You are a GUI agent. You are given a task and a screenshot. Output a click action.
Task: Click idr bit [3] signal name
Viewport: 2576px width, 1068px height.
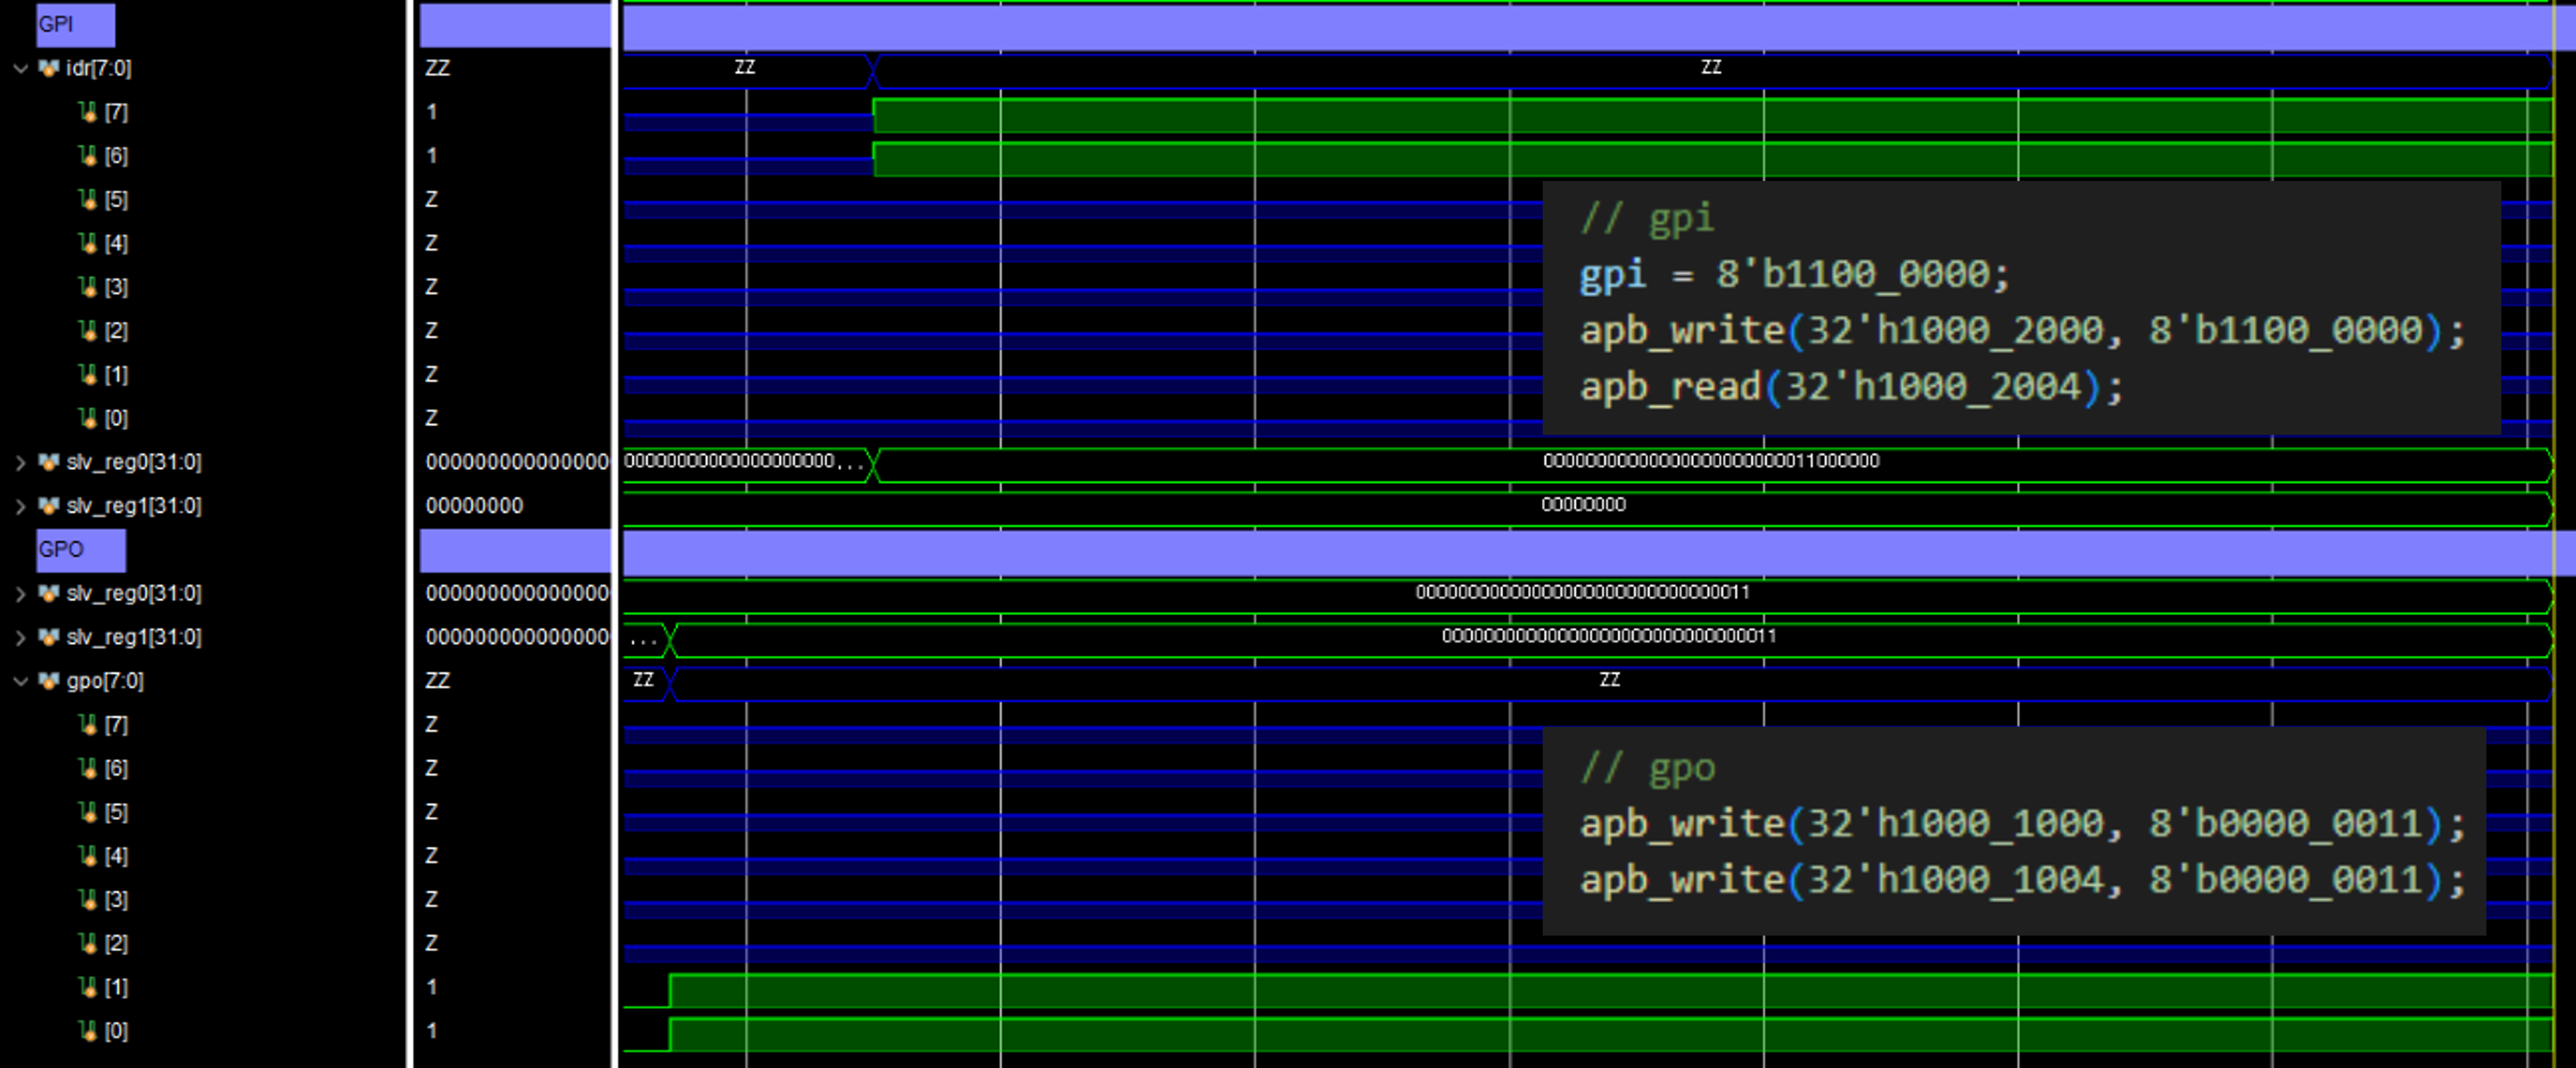[x=116, y=288]
